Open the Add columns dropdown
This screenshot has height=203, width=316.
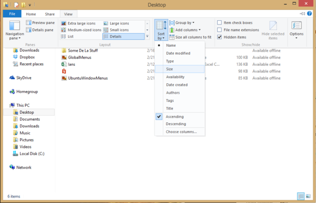185,30
